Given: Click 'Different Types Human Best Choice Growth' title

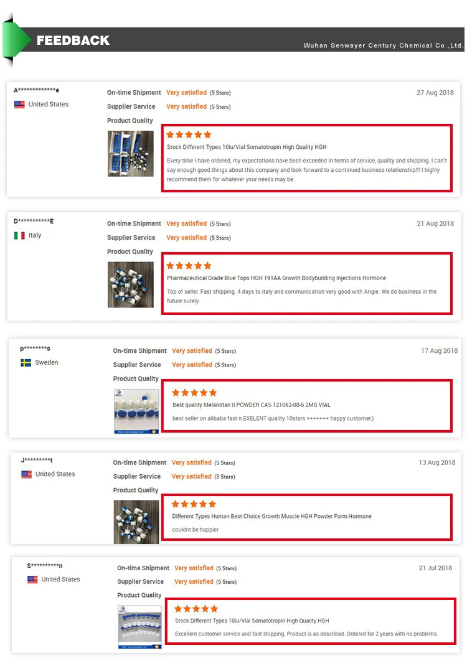Looking at the screenshot, I should coord(271,517).
